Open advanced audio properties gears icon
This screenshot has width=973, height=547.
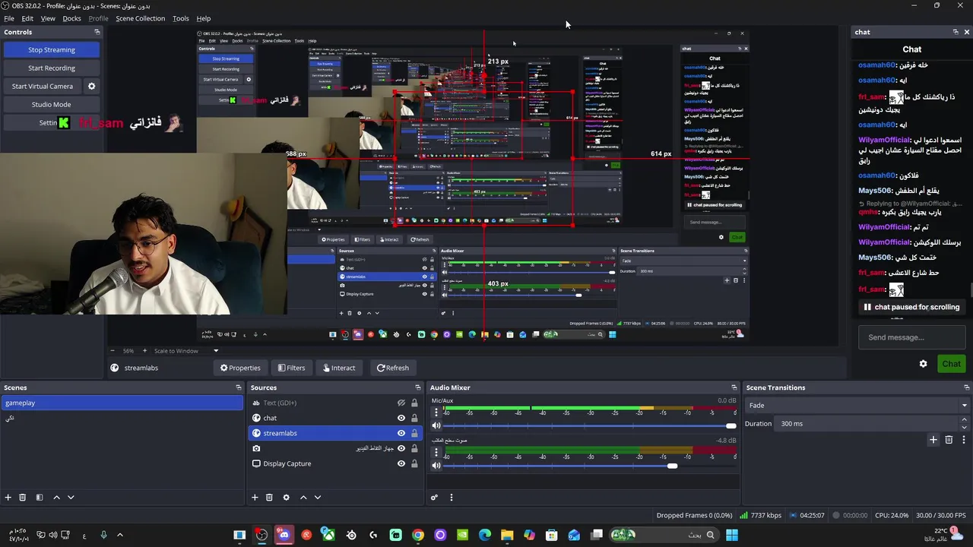click(434, 498)
